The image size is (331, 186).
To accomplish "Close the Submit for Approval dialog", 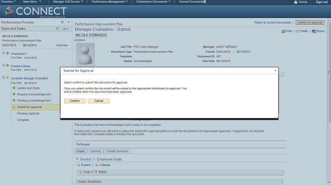I will coord(275,71).
